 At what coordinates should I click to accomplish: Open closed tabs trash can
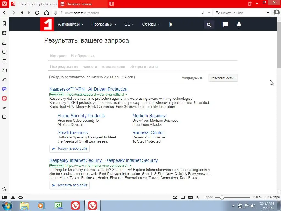coord(250,4)
